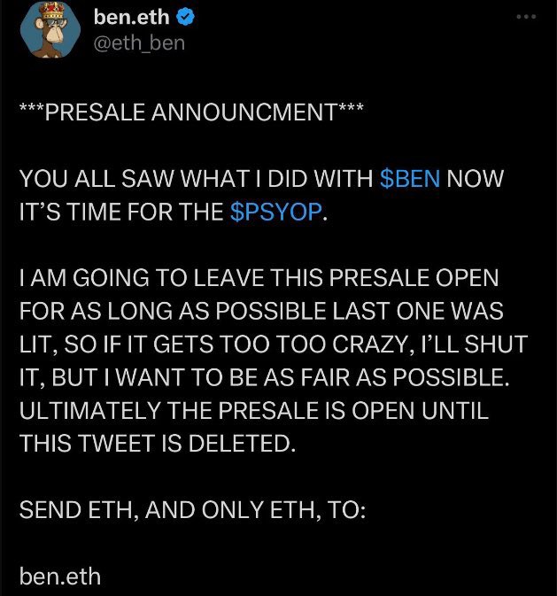Click the line 'IT, BUT I WANT TO BE AS FAIR'
Viewport: 557px width, 596px height.
[x=264, y=377]
